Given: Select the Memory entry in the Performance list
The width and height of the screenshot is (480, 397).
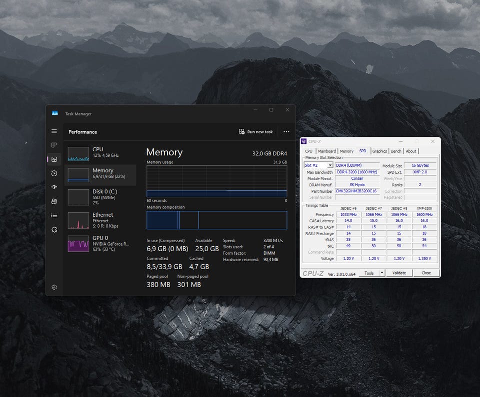Looking at the screenshot, I should coord(100,175).
